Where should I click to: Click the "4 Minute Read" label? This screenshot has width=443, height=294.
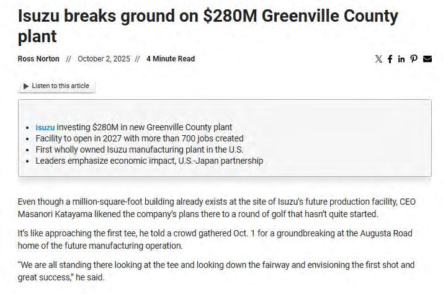point(171,59)
